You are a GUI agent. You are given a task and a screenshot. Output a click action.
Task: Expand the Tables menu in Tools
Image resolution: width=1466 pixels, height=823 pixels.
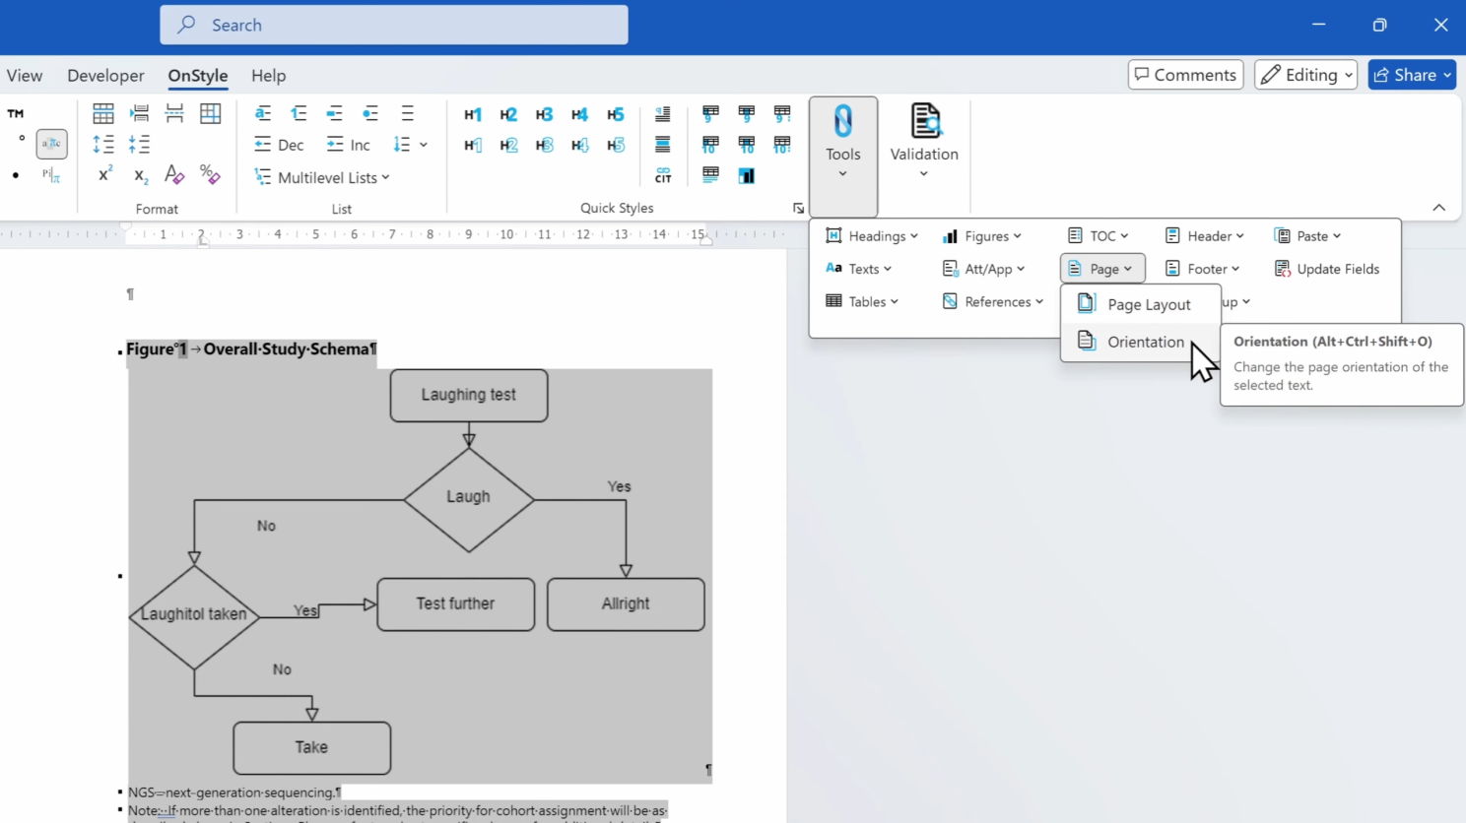(x=862, y=301)
